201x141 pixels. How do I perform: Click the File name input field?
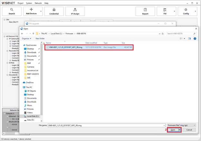(107, 125)
